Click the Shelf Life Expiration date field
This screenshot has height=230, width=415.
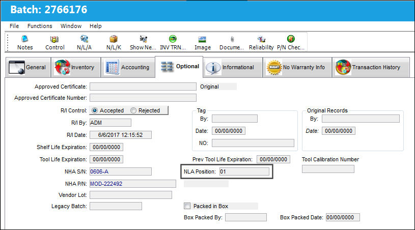[x=106, y=147]
